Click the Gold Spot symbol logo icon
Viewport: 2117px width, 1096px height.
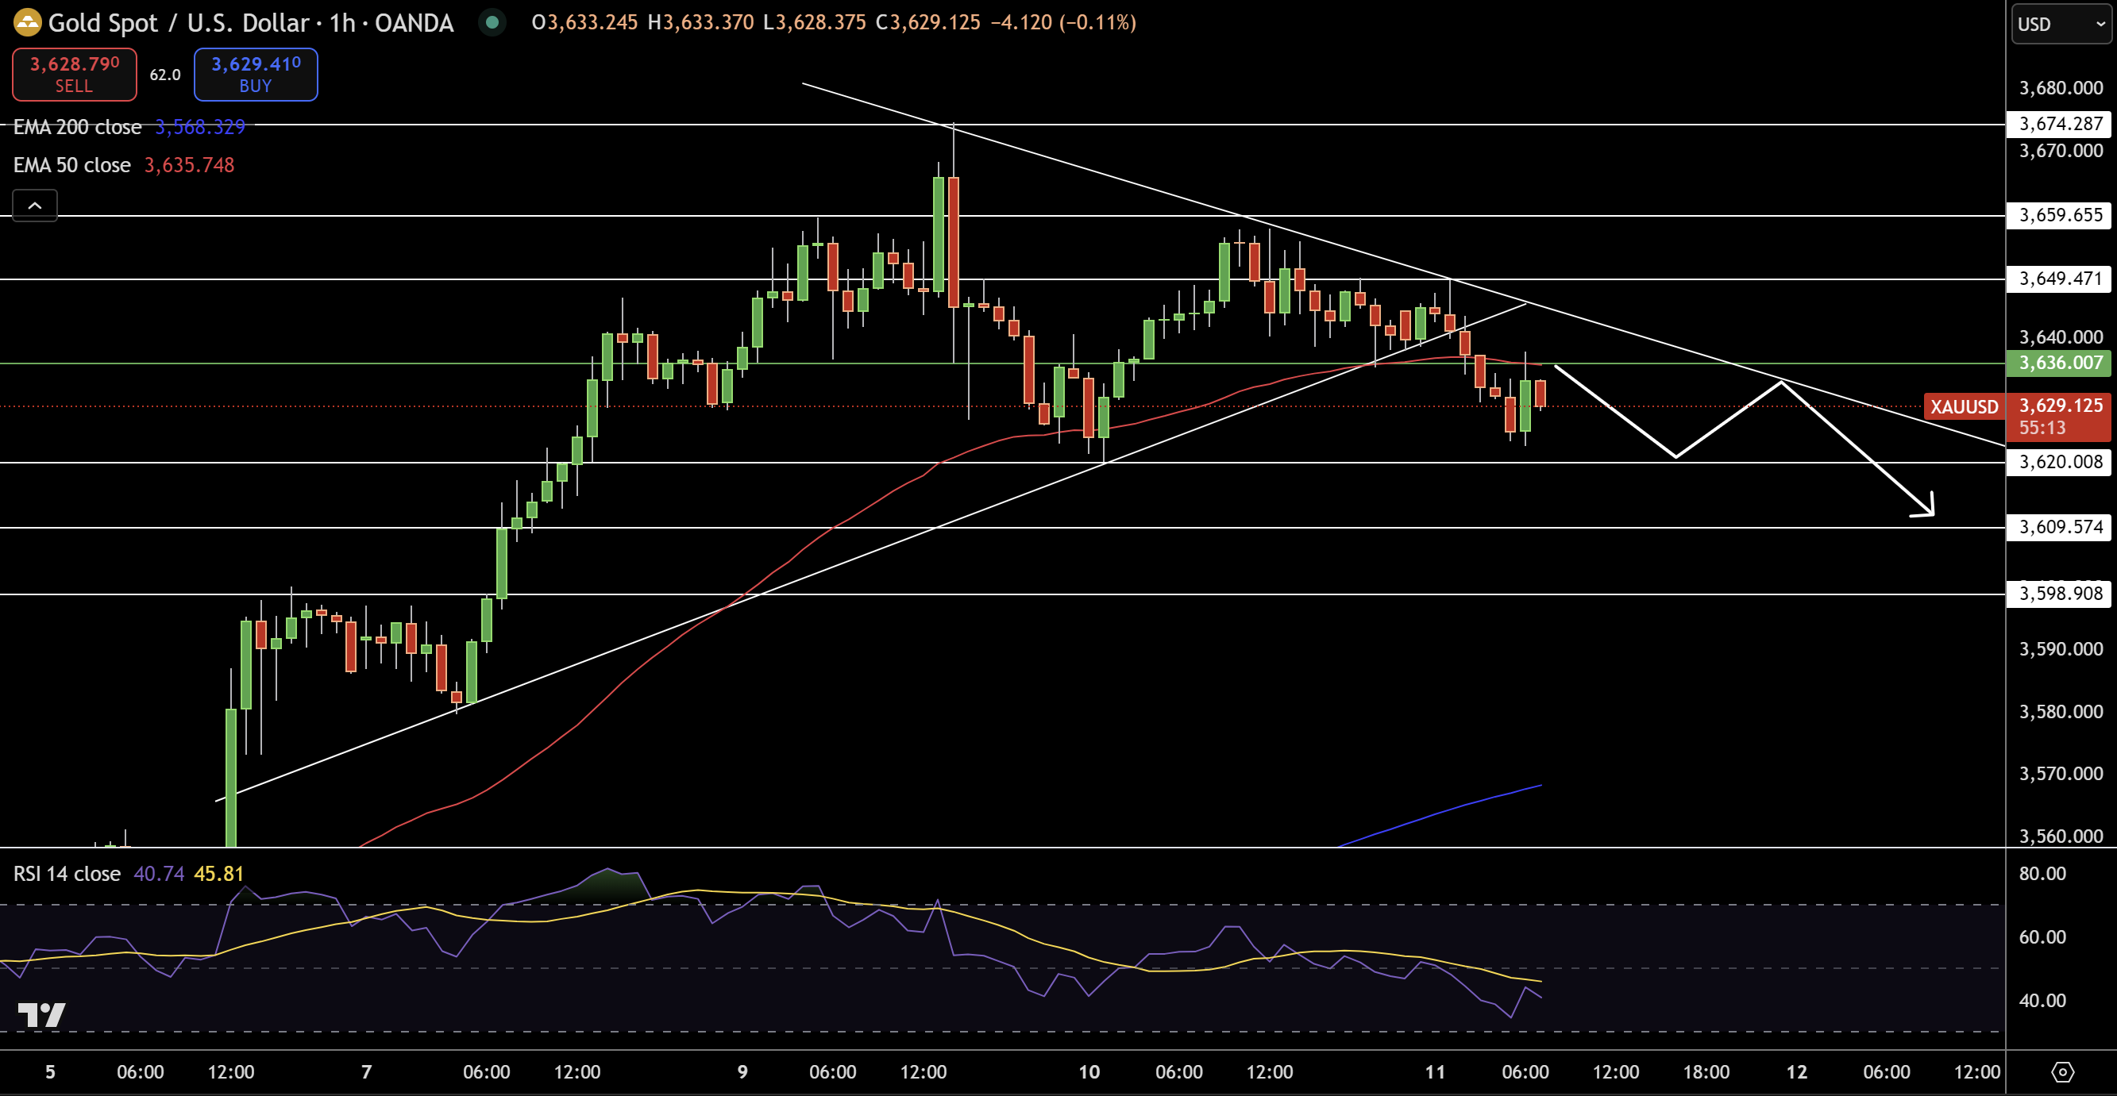[x=27, y=22]
